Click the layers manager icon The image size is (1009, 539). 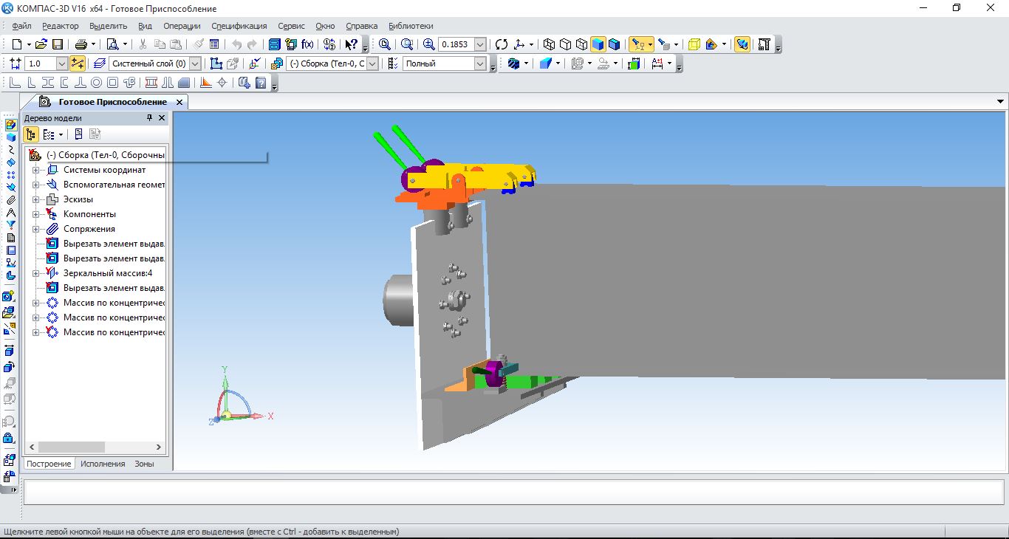pos(100,63)
